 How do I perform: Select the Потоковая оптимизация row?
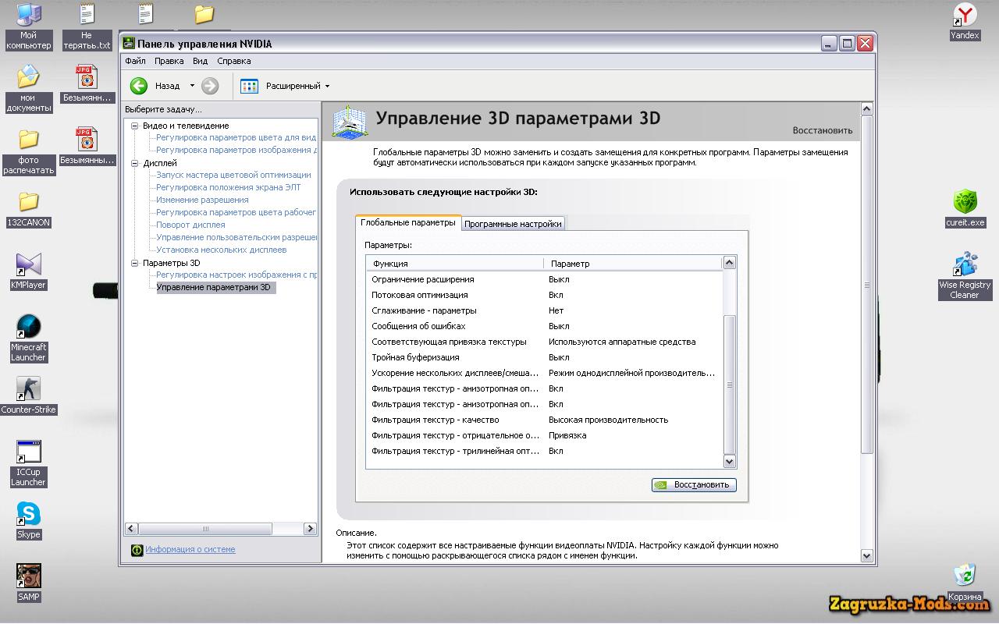click(x=545, y=295)
